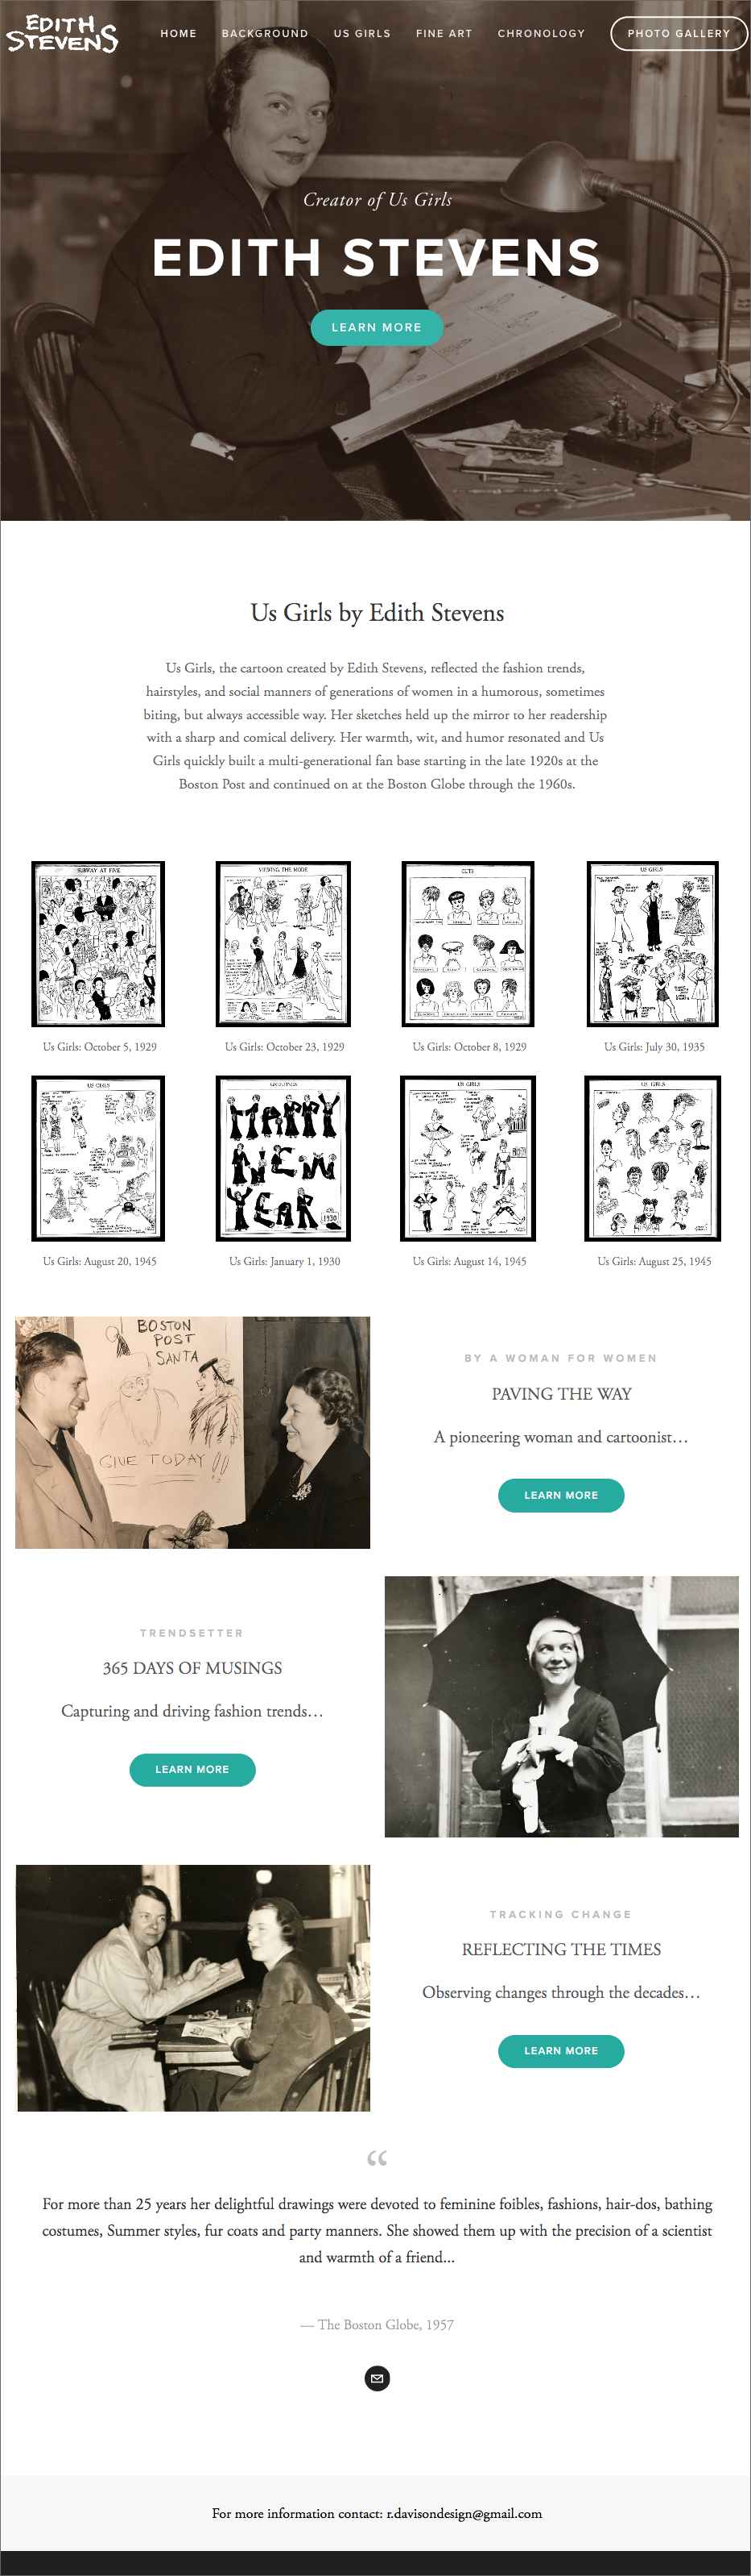This screenshot has height=2576, width=751.
Task: Click the Edith Stevens logo
Action: tap(62, 33)
